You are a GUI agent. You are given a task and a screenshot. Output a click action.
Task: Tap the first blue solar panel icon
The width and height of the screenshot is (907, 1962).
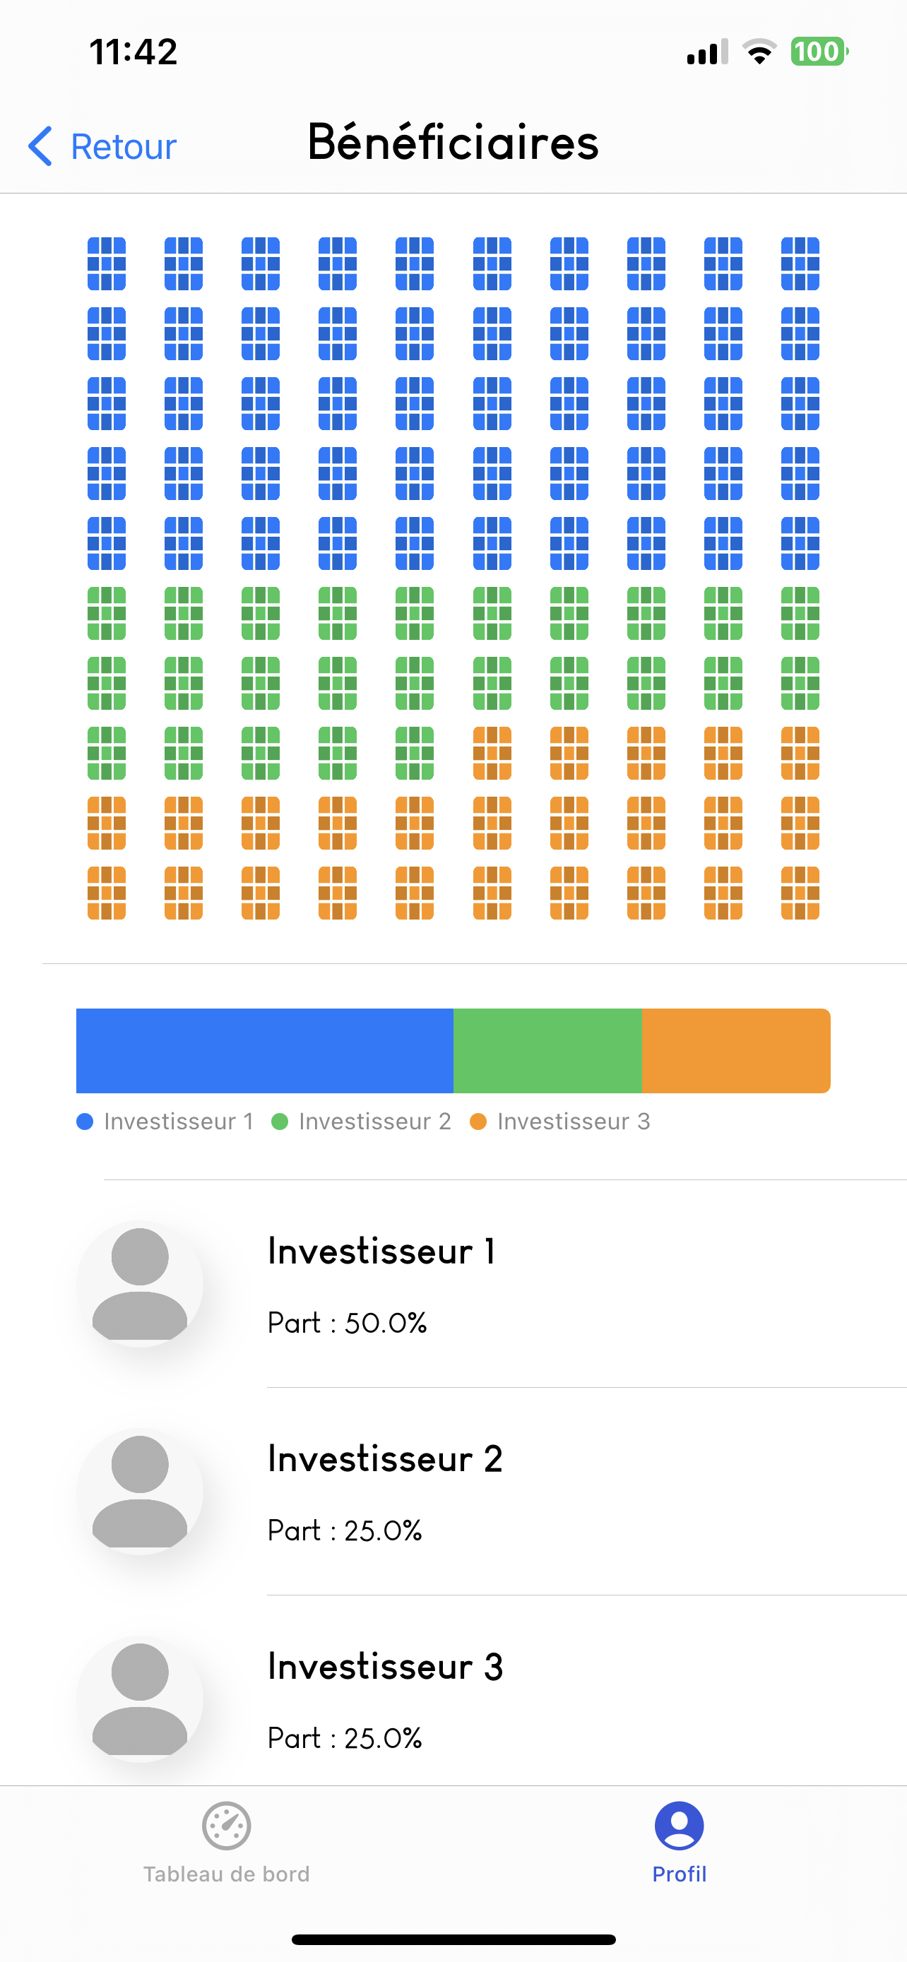click(107, 263)
